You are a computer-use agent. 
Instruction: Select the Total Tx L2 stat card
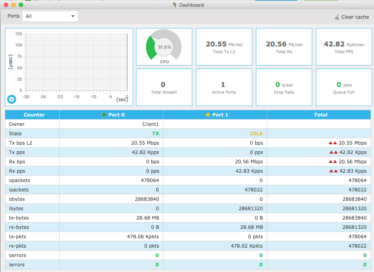[224, 47]
